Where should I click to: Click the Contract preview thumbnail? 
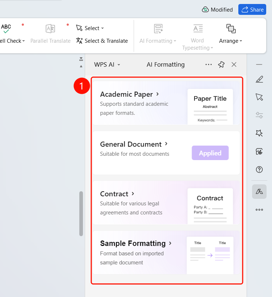point(210,206)
